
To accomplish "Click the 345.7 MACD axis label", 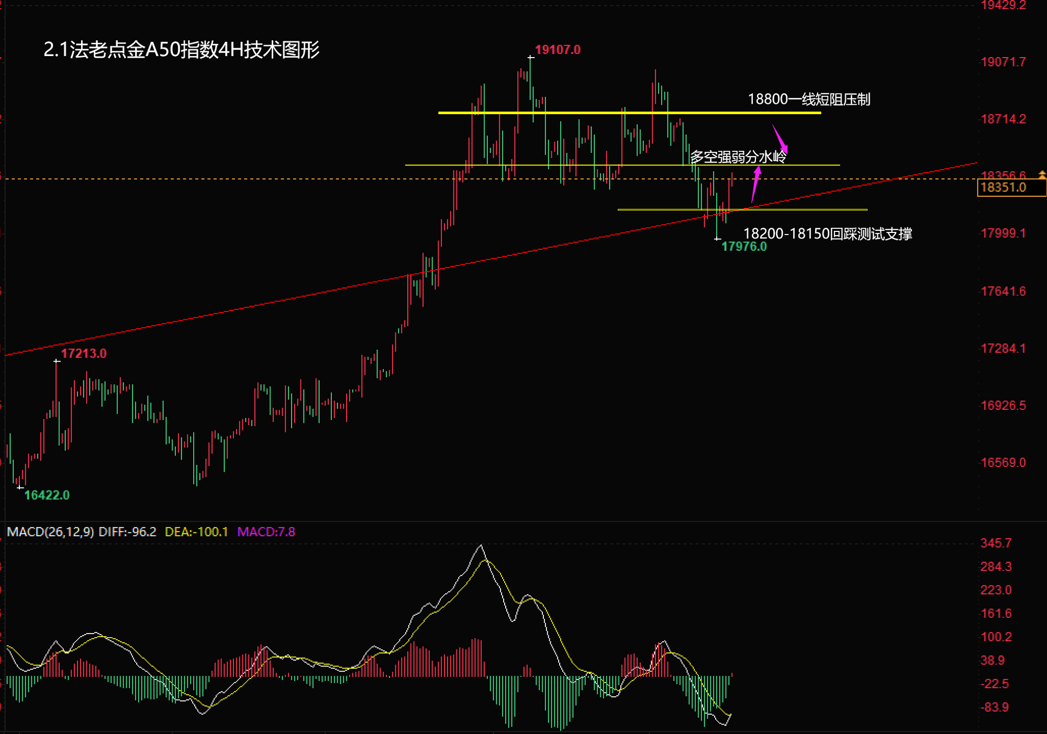I will (x=995, y=543).
